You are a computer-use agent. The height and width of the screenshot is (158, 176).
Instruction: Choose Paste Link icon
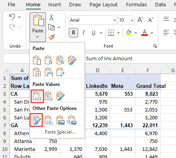[x=49, y=120]
